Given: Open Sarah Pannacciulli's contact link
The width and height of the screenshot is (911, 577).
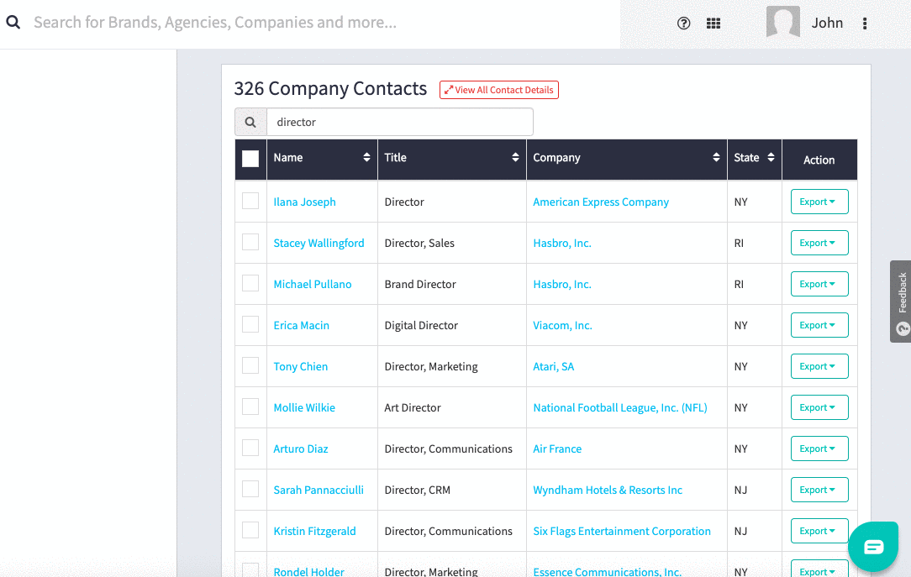Looking at the screenshot, I should [x=319, y=490].
